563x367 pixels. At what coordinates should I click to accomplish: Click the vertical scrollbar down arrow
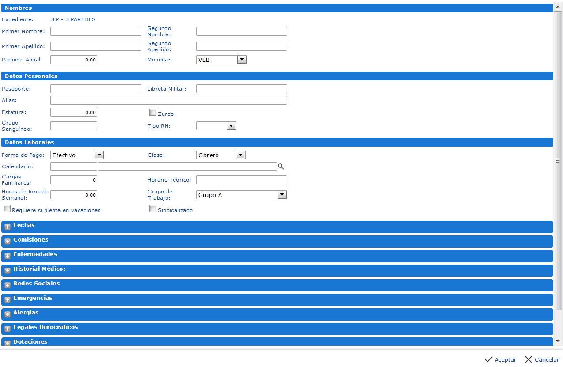pyautogui.click(x=558, y=341)
